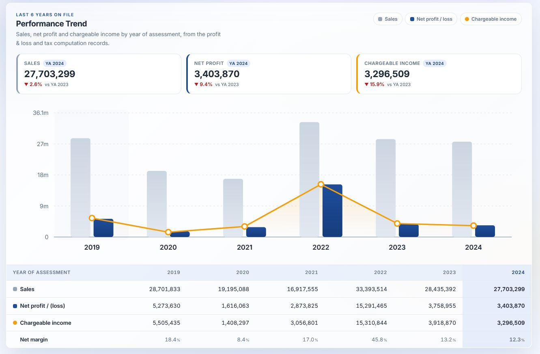Open the Sales YA 2024 summary card
The width and height of the screenshot is (540, 354).
pos(99,74)
